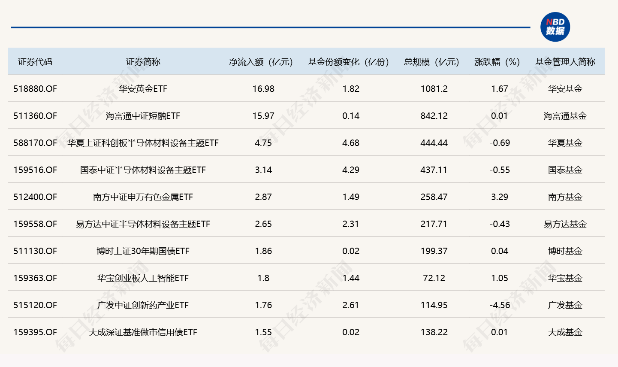Select net inflow value 1.55
Screen dimensions: 618x367
point(263,332)
